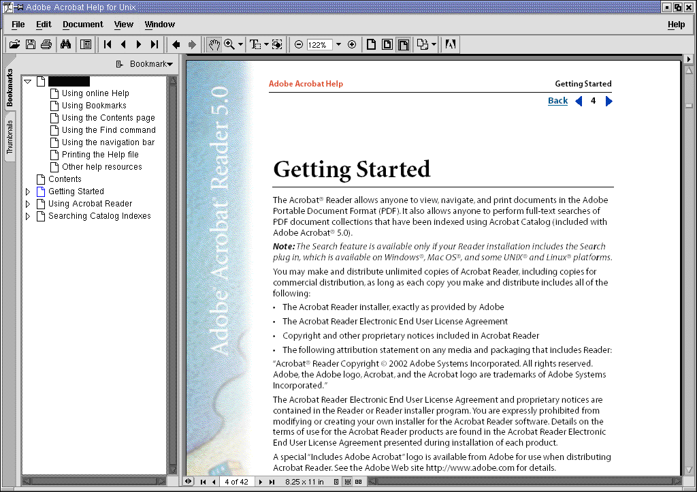The width and height of the screenshot is (697, 492).
Task: Open the Using the navigation bar bookmark
Action: [108, 142]
